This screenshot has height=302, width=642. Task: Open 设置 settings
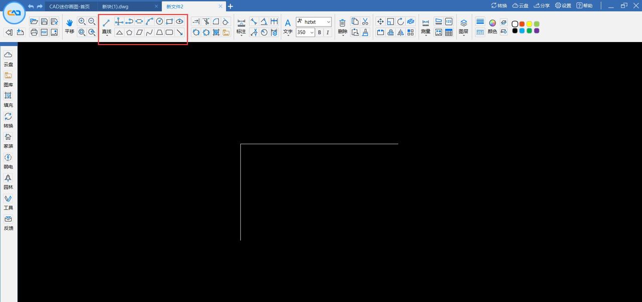pyautogui.click(x=563, y=6)
